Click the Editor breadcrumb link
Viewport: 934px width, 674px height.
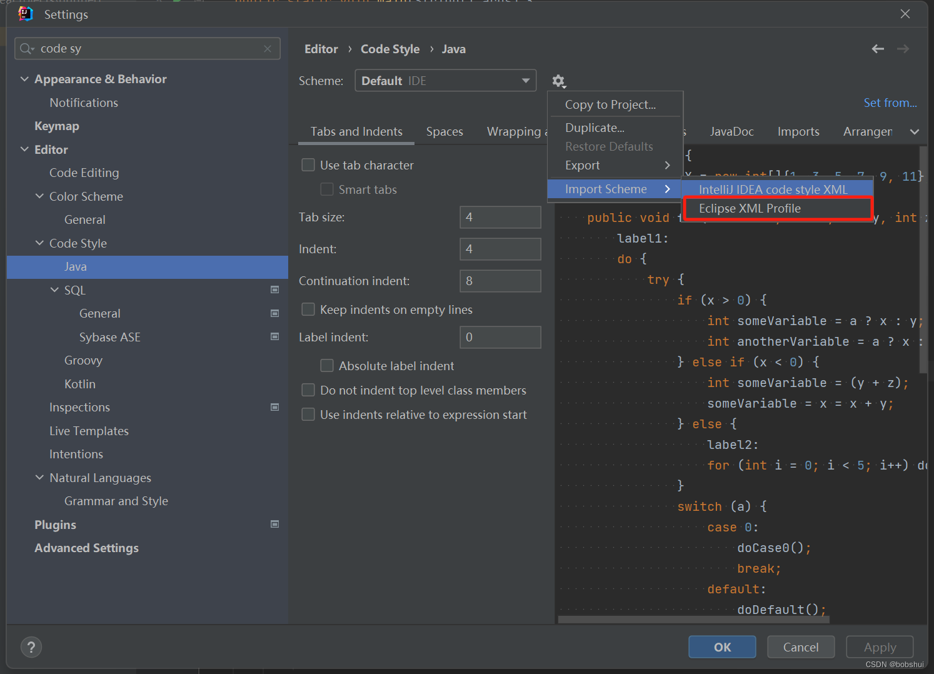point(321,49)
